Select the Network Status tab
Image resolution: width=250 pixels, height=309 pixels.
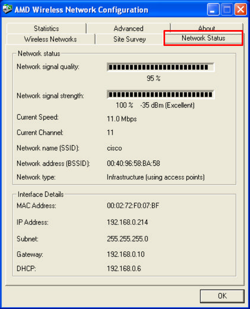(x=203, y=38)
